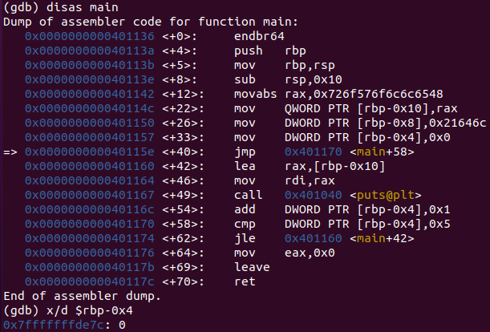This screenshot has height=332, width=490.
Task: Click the 'cmp DWORD PTR [rbp-0x4],0x5' line
Action: click(x=342, y=225)
